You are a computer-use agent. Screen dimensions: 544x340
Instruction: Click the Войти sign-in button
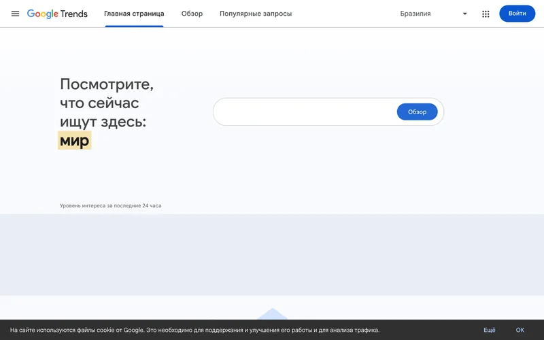(x=517, y=14)
